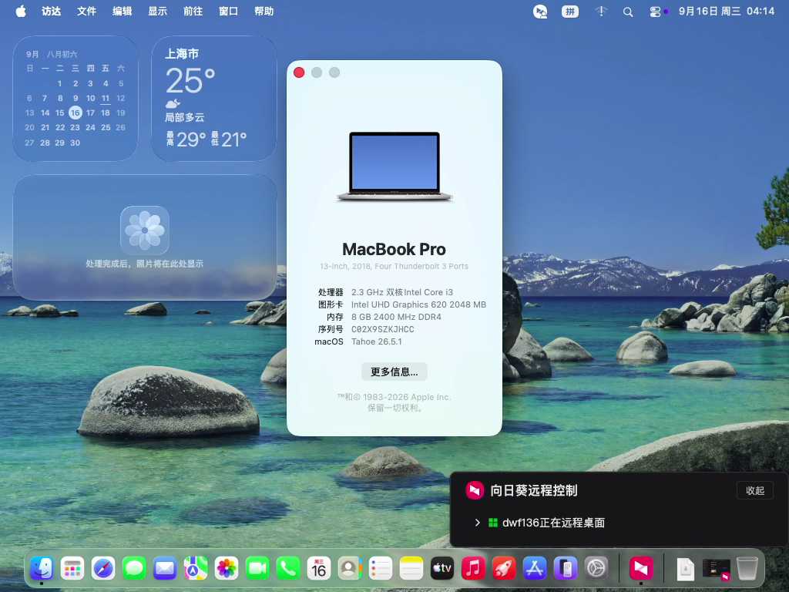789x592 pixels.
Task: Click the Sunlogin status icon in menu bar
Action: click(540, 12)
